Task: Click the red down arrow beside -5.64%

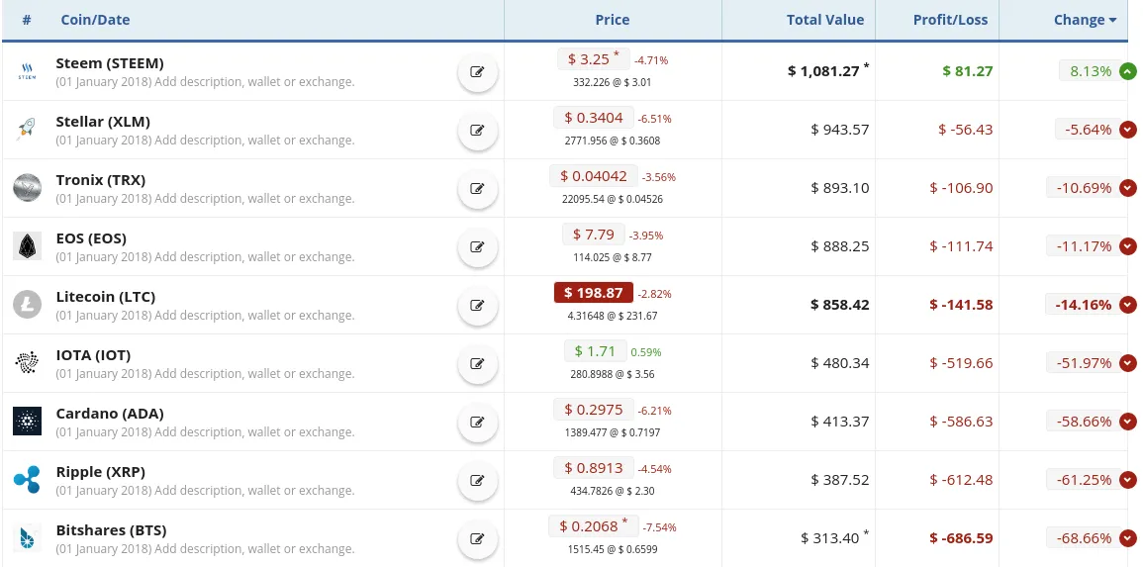Action: 1128,130
